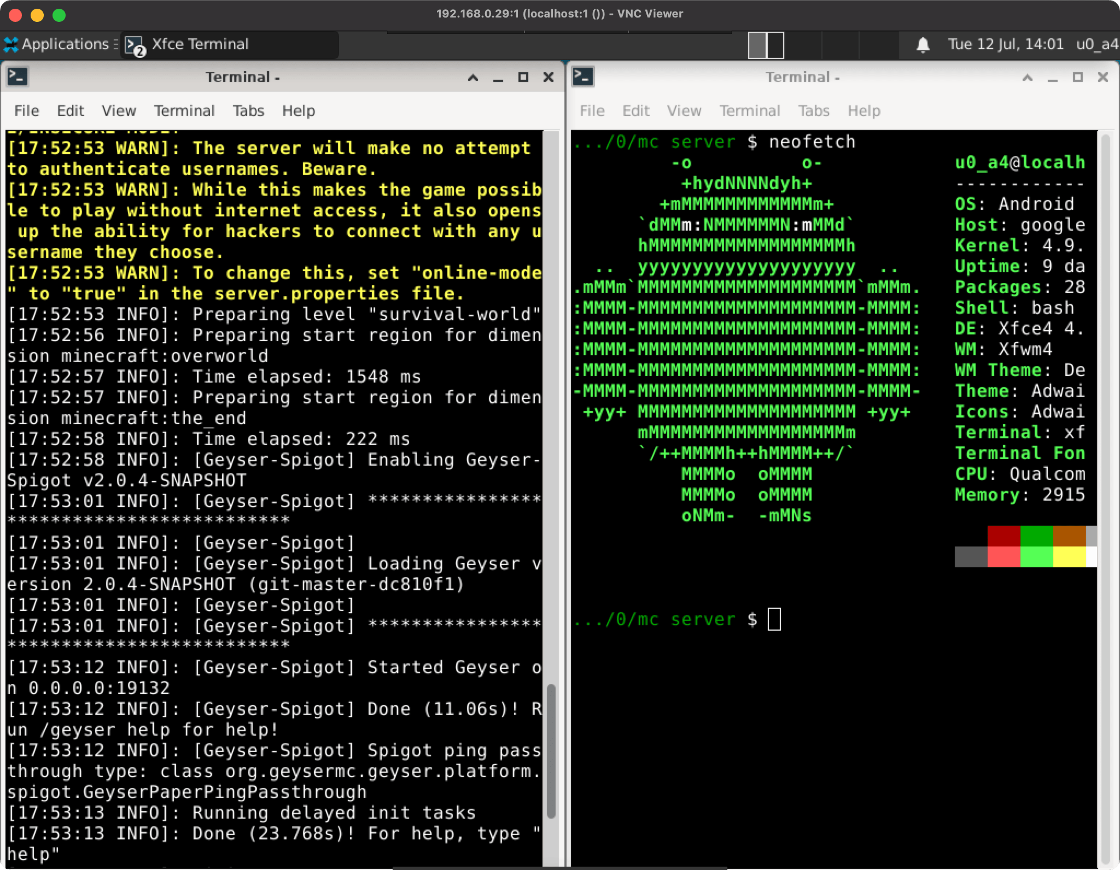Click the left terminal window icon

17,77
